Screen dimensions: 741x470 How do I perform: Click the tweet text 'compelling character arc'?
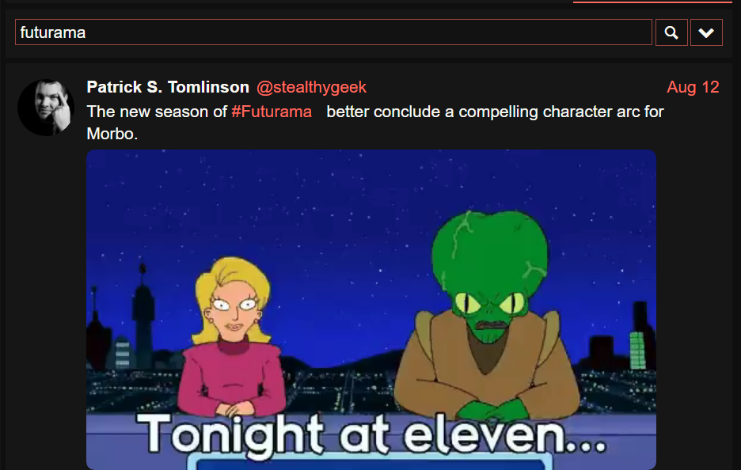535,112
